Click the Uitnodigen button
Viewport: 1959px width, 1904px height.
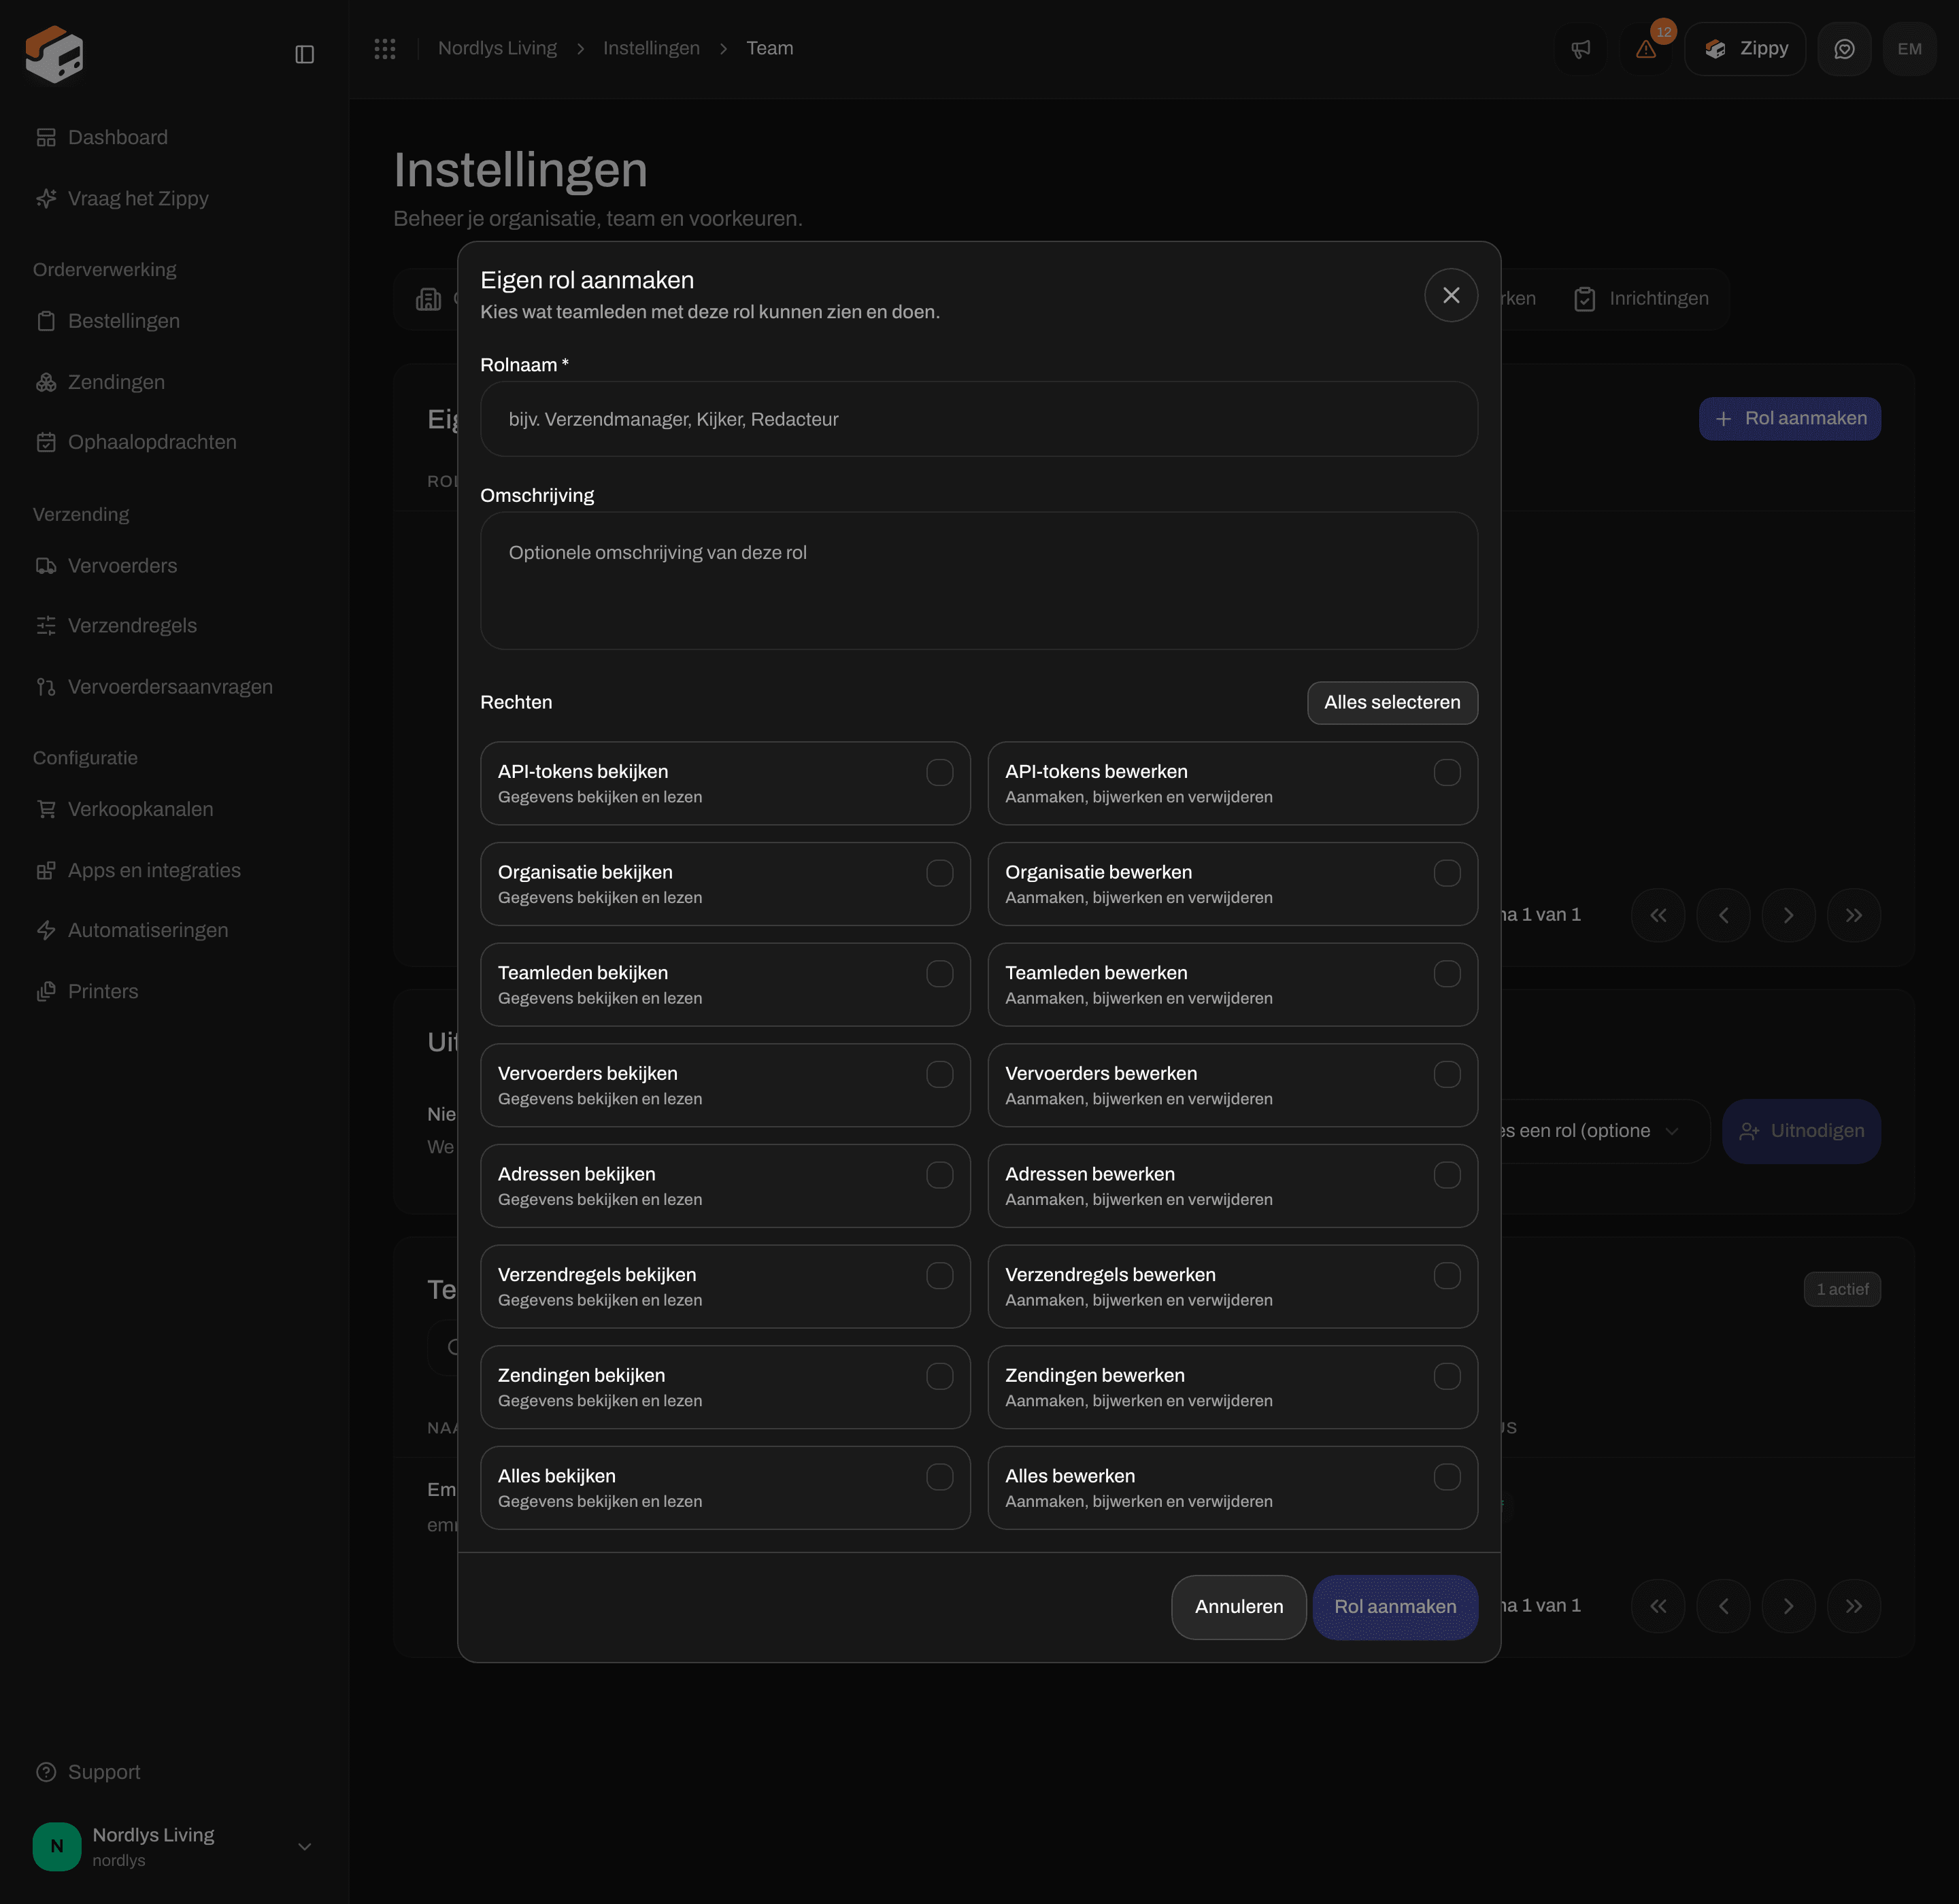tap(1801, 1131)
